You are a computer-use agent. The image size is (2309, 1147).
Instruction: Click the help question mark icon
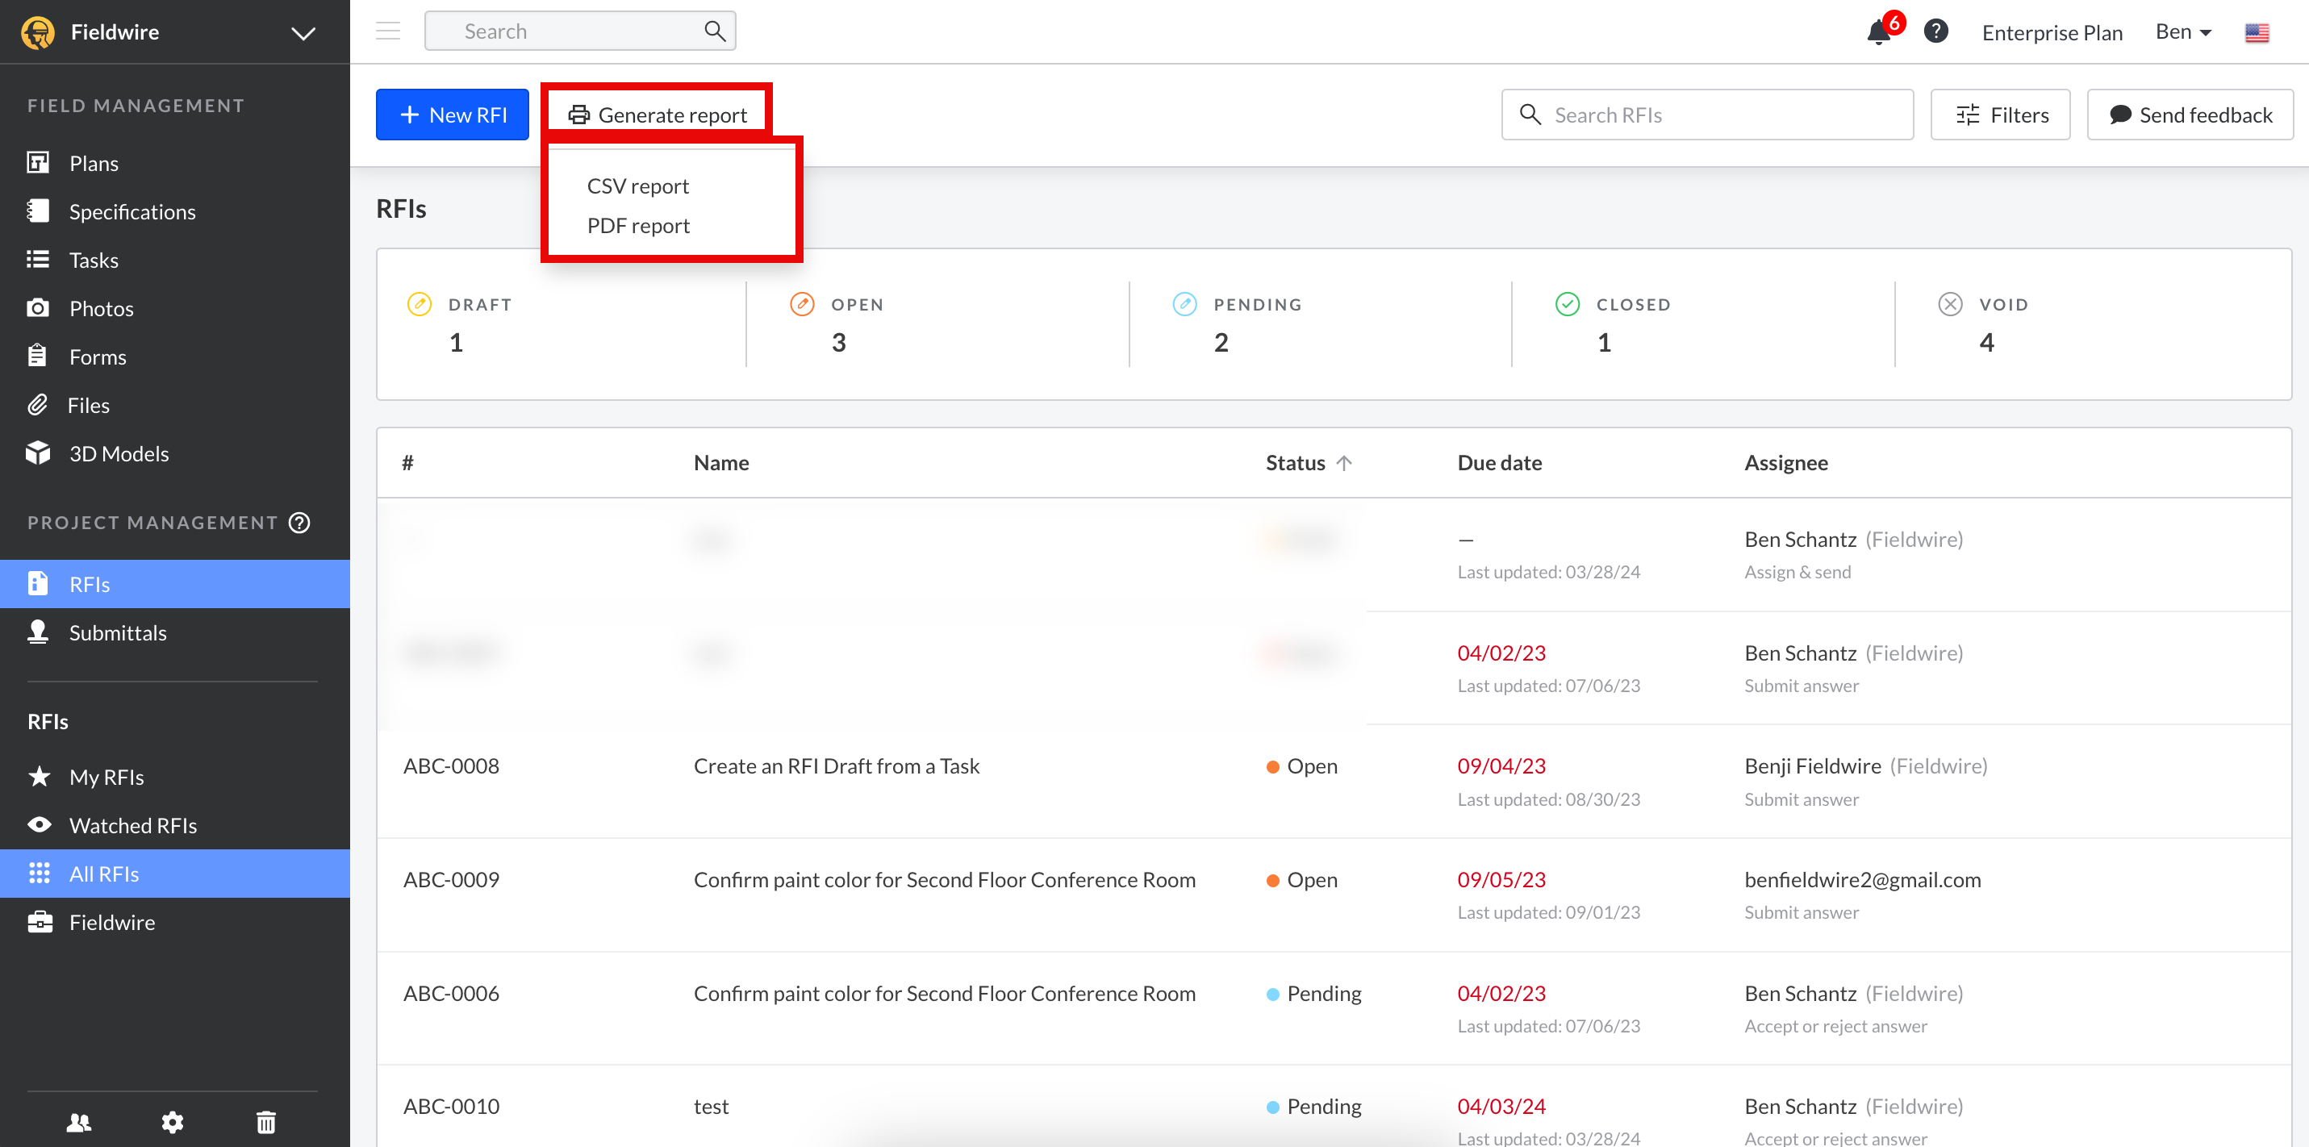tap(1935, 31)
